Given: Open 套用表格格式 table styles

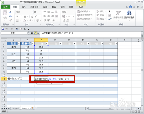Looking at the screenshot, I should [86, 15].
